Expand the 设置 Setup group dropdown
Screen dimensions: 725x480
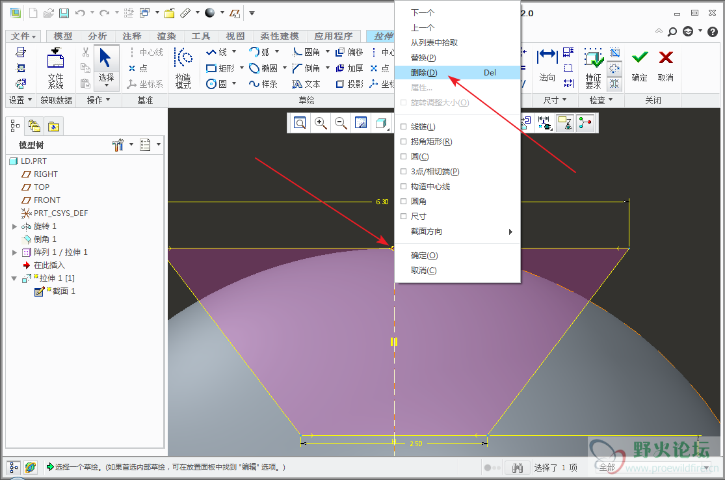(20, 100)
